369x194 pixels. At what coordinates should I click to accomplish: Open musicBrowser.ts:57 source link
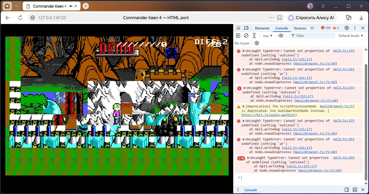click(337, 106)
